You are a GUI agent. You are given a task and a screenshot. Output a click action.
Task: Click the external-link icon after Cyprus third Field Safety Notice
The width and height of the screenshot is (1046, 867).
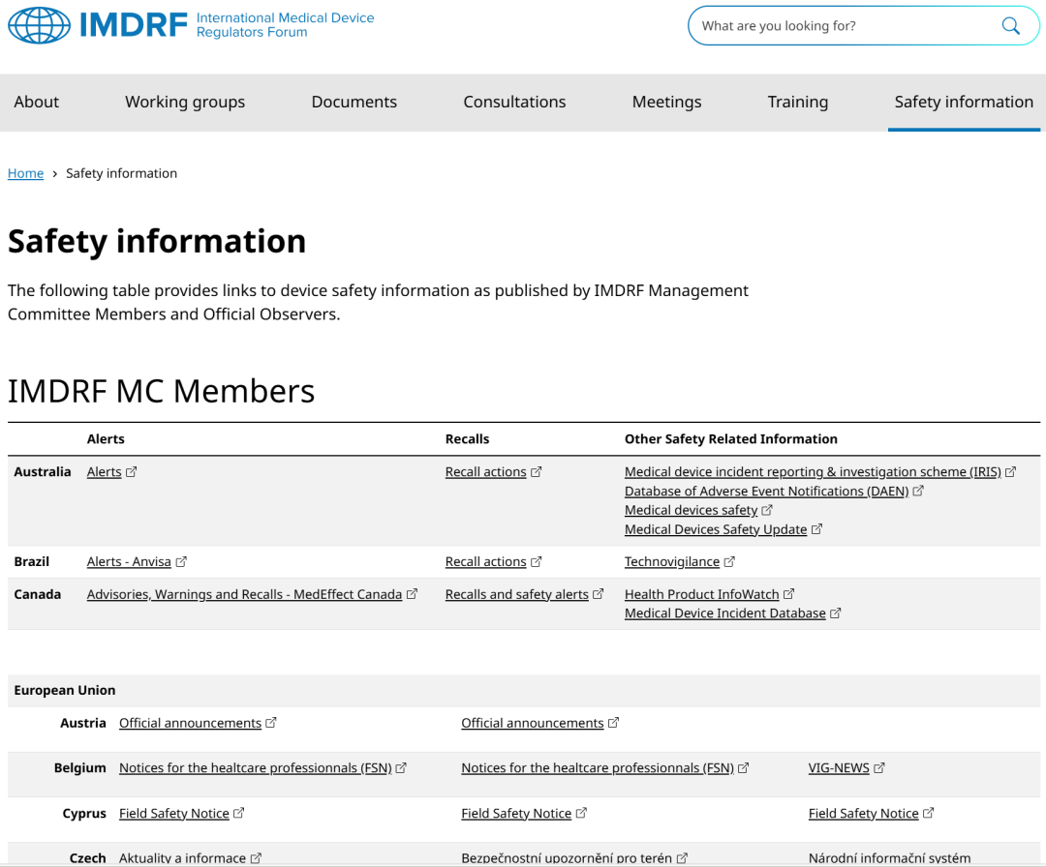pyautogui.click(x=929, y=813)
